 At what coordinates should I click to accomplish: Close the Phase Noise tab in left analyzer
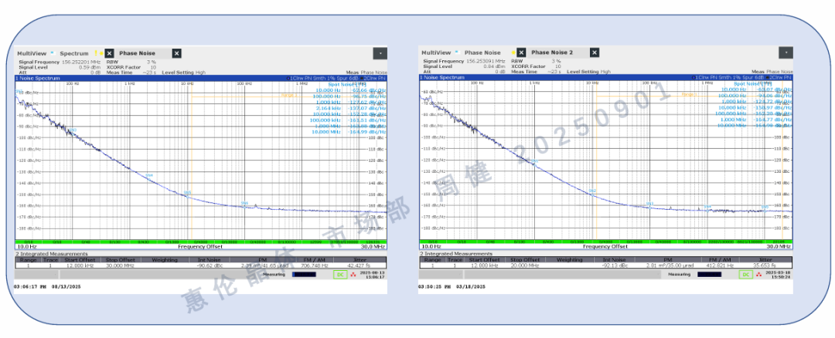point(176,53)
